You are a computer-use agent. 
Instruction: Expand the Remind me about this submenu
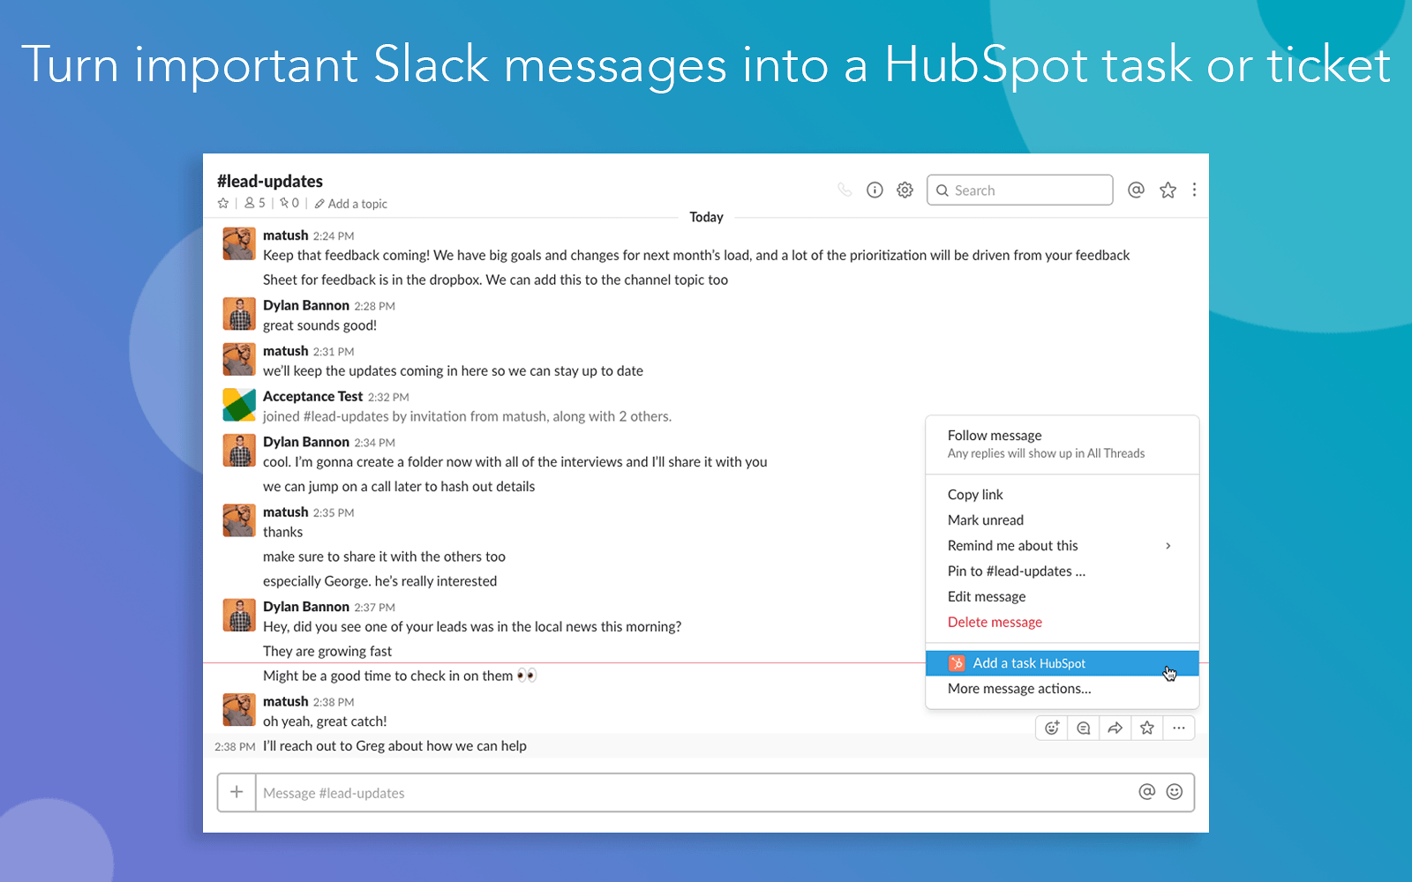(x=1012, y=545)
